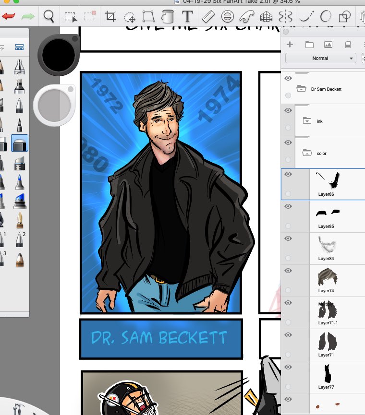This screenshot has width=365, height=415.
Task: Add a new layer with plus icon
Action: click(x=290, y=45)
